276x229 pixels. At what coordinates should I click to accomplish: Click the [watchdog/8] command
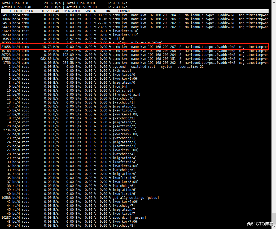(124, 226)
